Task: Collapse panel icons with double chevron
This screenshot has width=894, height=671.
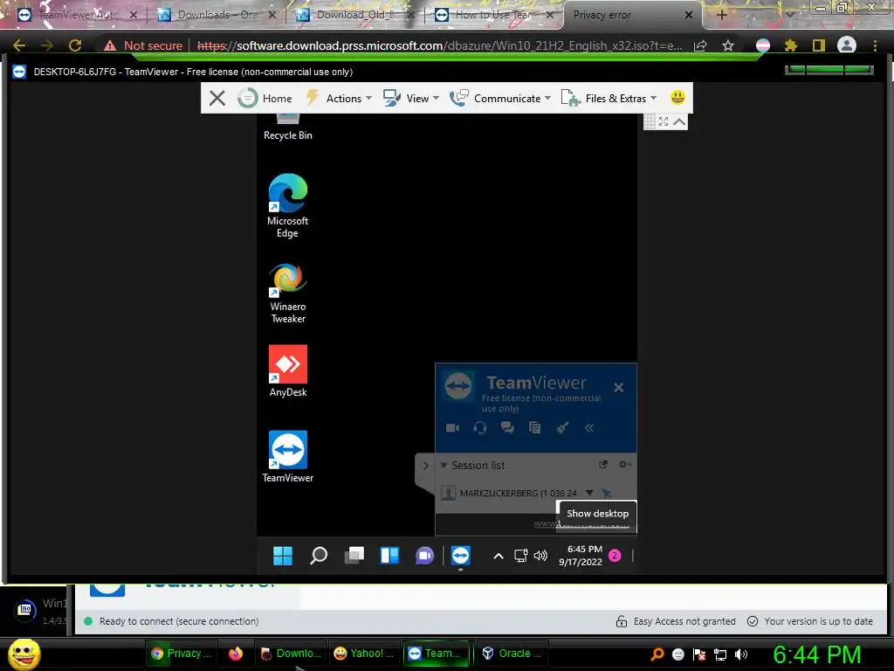Action: (589, 428)
